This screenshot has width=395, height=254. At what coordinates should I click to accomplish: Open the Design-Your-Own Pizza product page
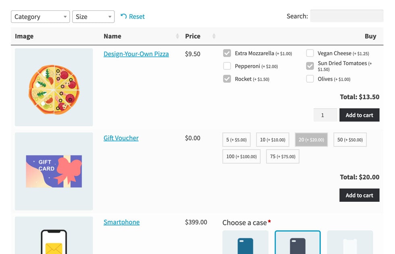point(136,53)
